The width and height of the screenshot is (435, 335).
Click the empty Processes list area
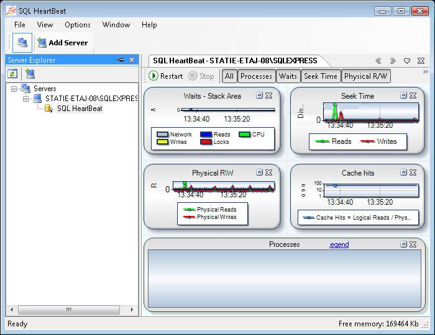[285, 279]
